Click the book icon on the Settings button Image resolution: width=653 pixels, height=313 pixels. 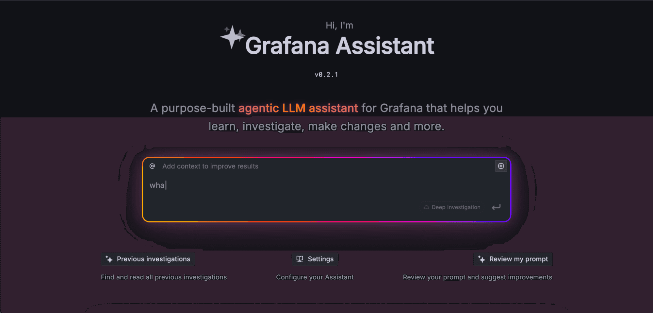(x=299, y=259)
